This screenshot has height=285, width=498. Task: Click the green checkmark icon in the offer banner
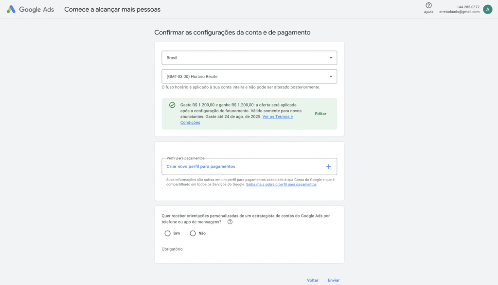pos(172,105)
